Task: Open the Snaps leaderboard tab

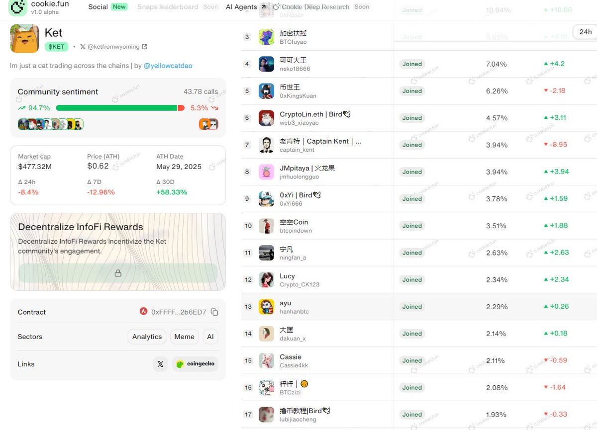Action: coord(168,7)
